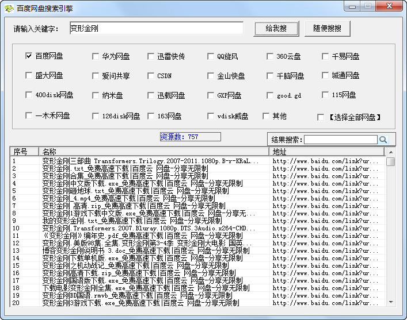Uncheck the 百度网盘 checkbox
The image size is (407, 320).
click(29, 56)
